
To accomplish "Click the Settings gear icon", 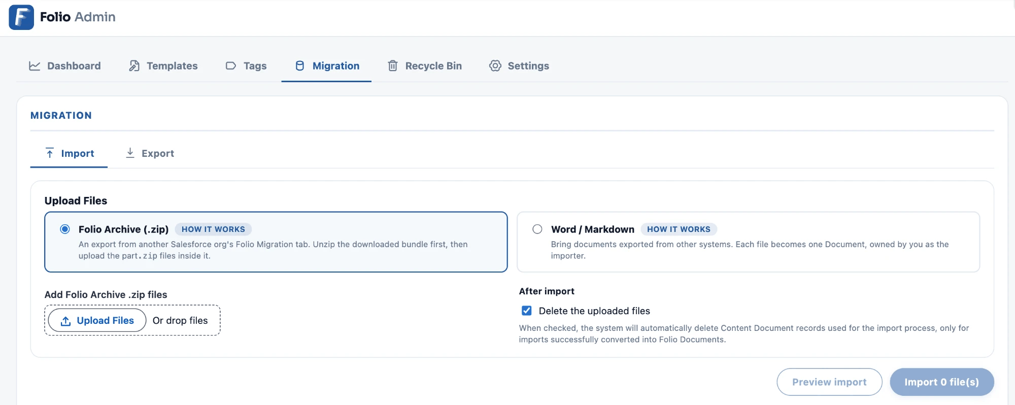I will 495,66.
